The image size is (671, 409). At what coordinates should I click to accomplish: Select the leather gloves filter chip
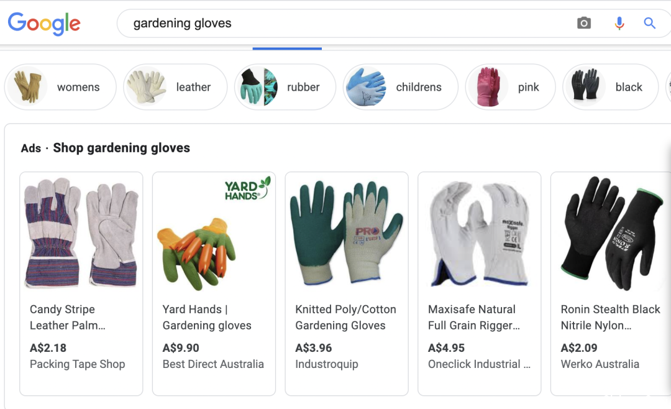click(x=175, y=87)
